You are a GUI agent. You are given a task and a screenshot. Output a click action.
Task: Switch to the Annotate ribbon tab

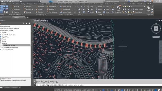coord(16,4)
